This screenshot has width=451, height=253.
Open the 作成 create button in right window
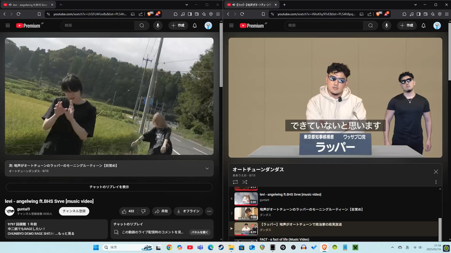point(407,25)
